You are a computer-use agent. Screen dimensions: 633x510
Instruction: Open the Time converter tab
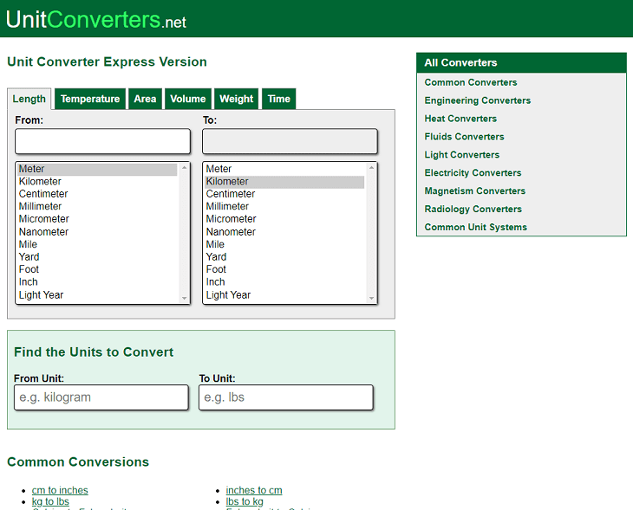click(279, 99)
